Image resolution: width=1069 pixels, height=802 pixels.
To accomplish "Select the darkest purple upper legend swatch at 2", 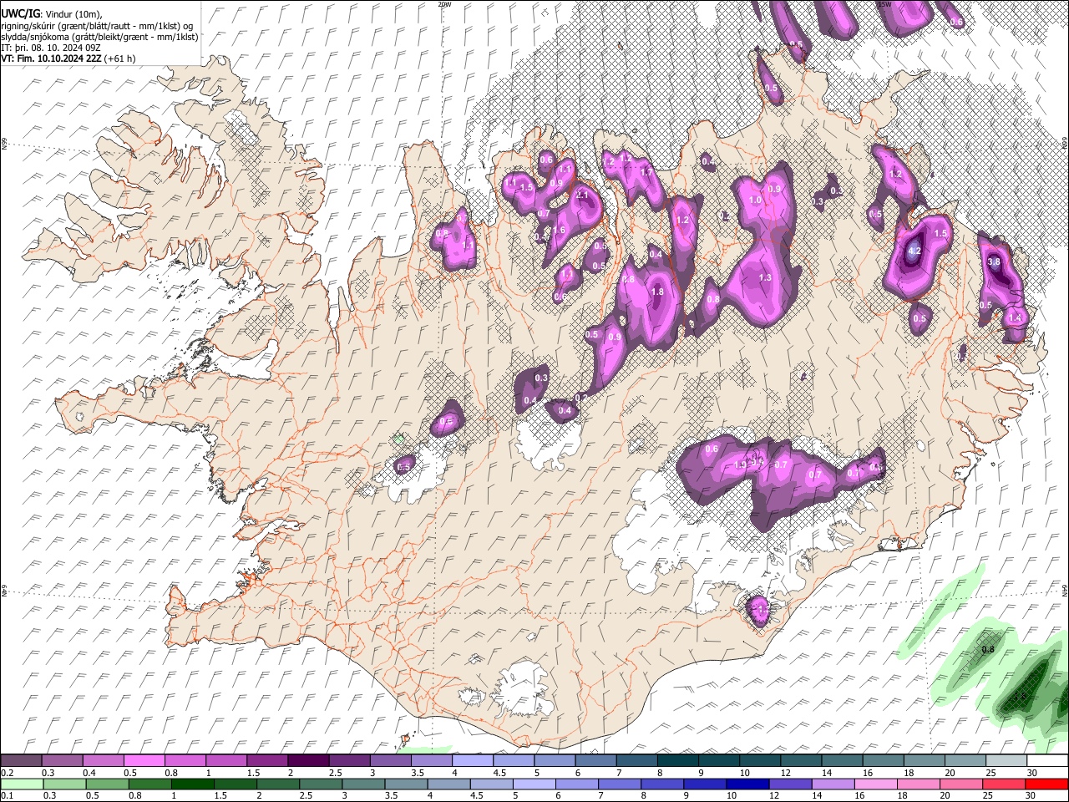I will coord(308,761).
